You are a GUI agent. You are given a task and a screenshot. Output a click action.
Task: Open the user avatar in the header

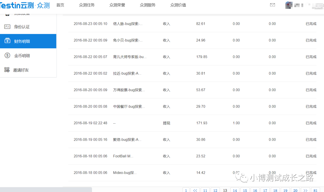coord(289,5)
